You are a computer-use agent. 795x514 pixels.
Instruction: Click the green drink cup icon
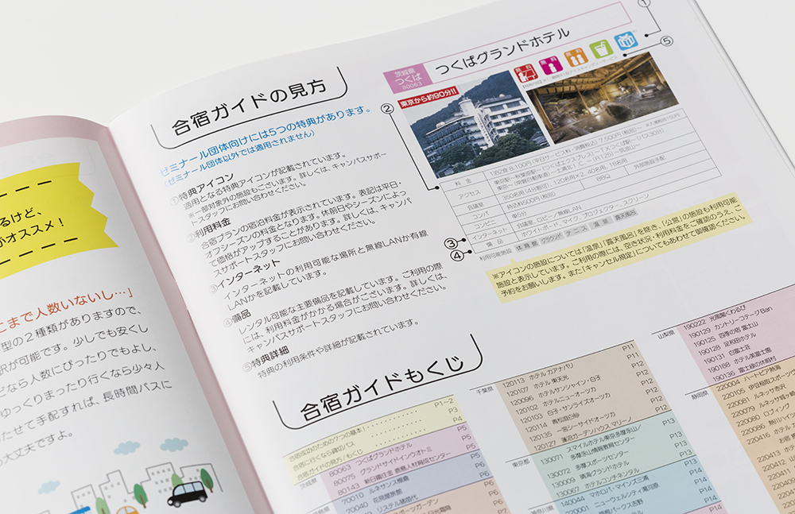tap(600, 48)
